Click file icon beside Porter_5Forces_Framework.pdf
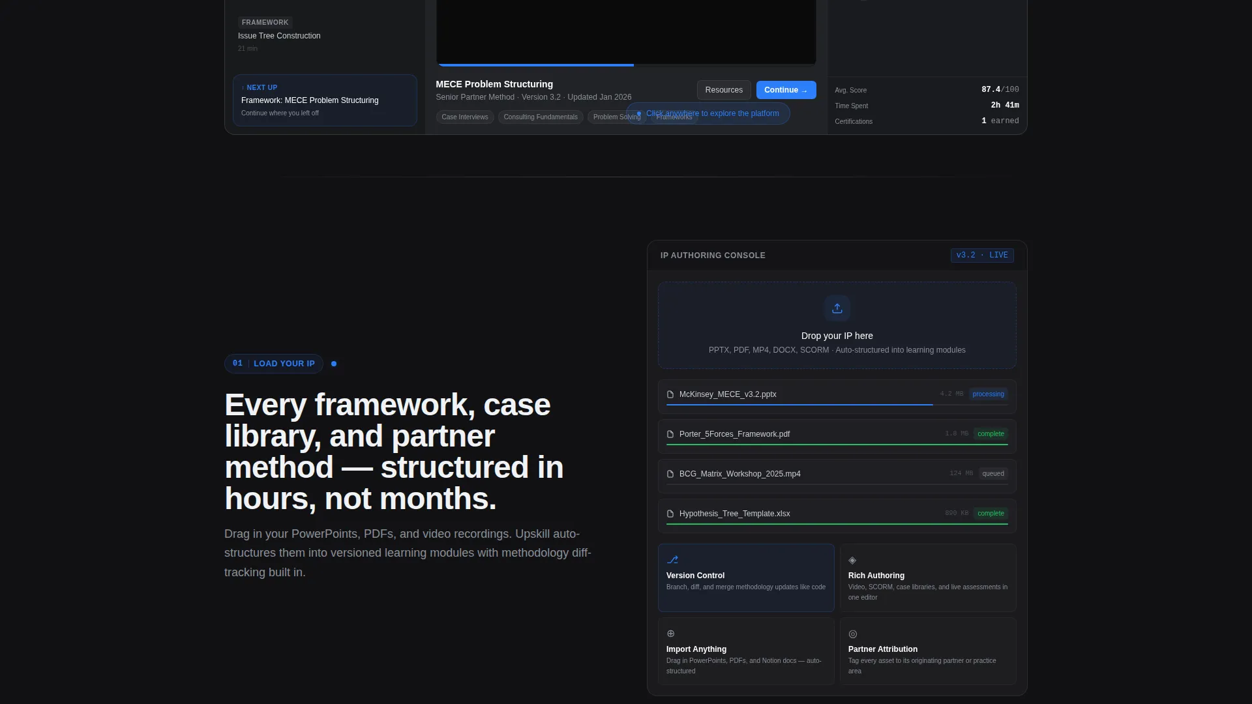 point(670,434)
